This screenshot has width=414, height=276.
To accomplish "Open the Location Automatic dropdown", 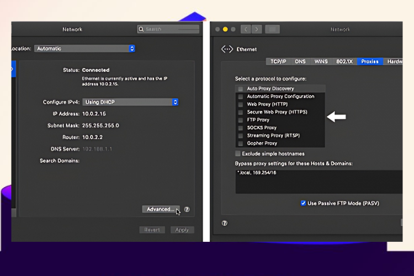I will click(84, 49).
